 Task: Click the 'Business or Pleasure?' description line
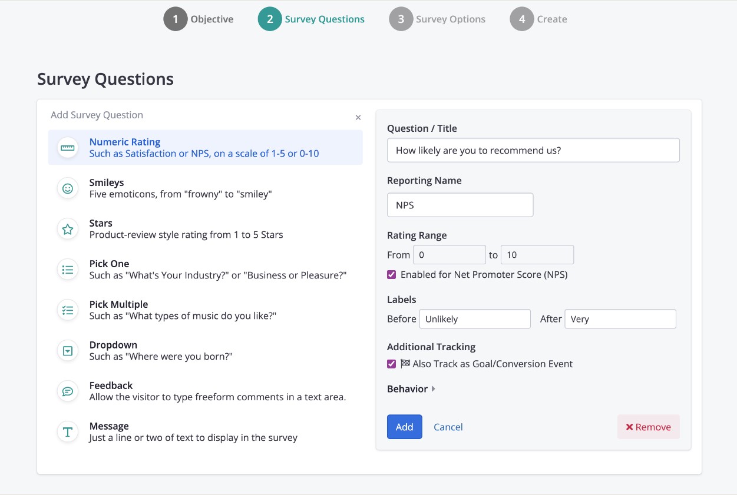(x=218, y=275)
